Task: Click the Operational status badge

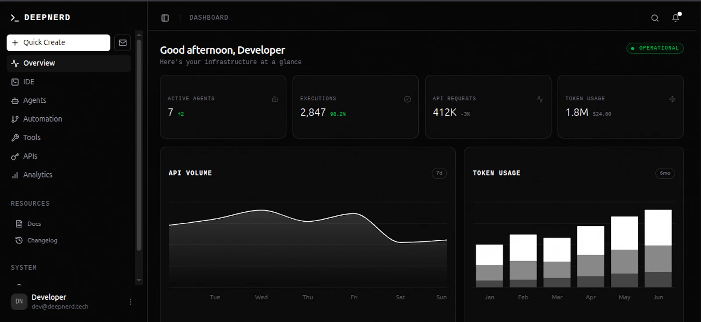Action: 655,48
